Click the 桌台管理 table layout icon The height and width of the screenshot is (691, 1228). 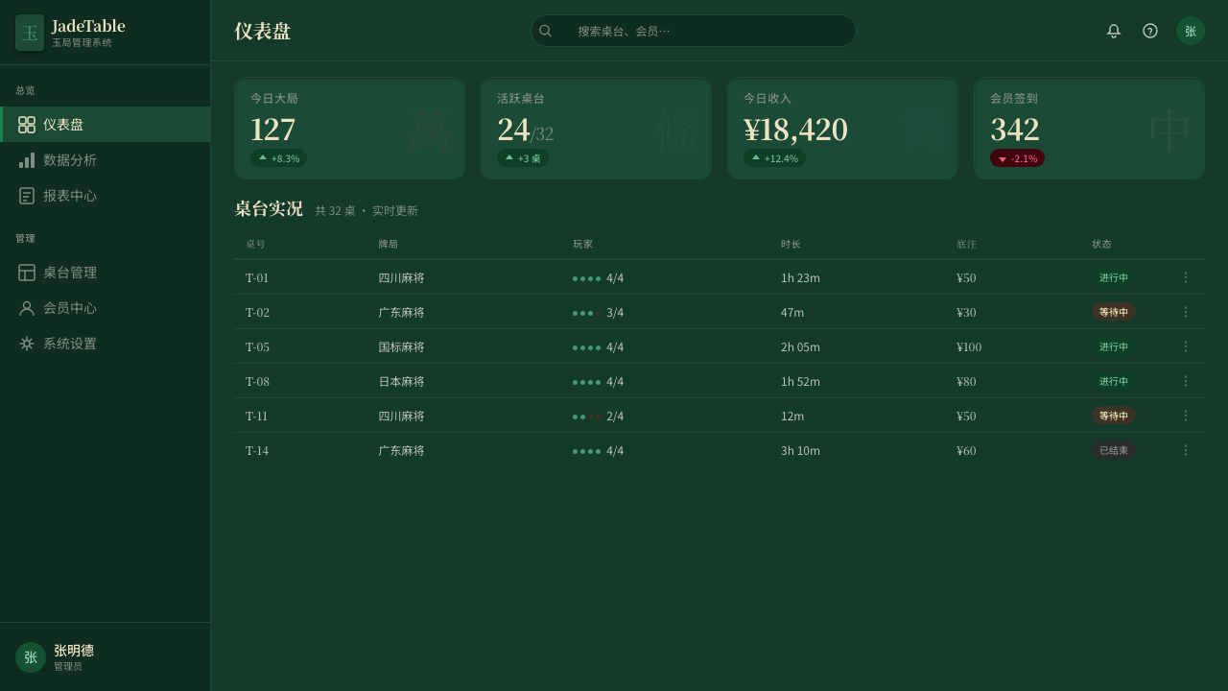tap(27, 273)
